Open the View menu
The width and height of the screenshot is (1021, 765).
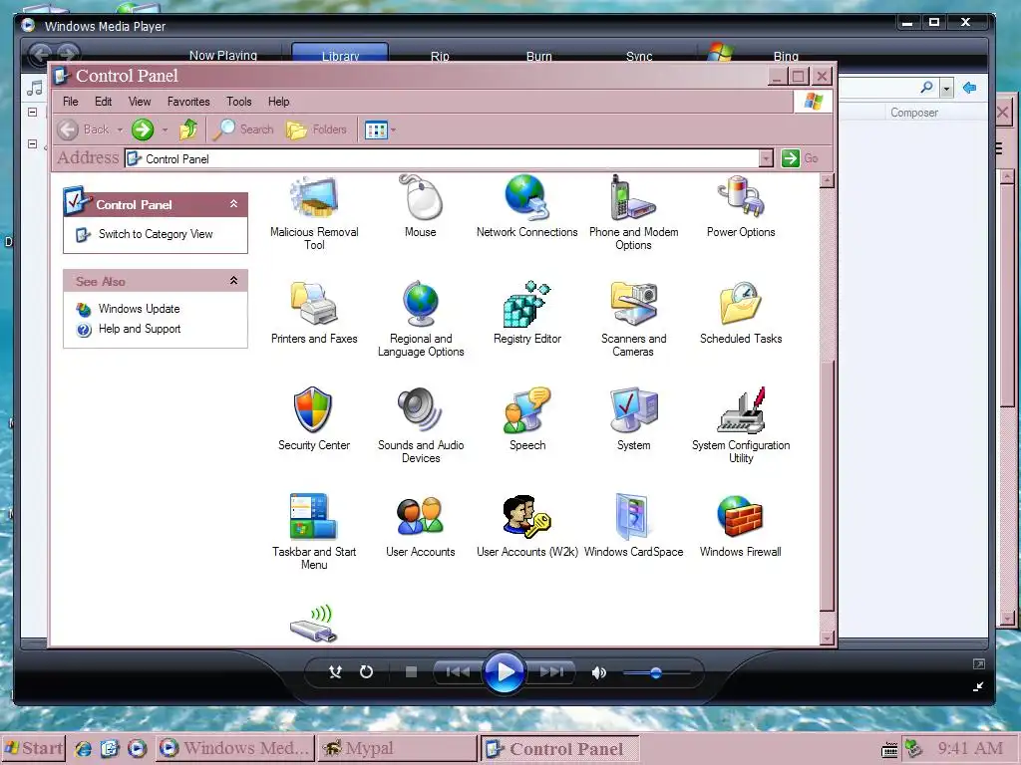140,102
